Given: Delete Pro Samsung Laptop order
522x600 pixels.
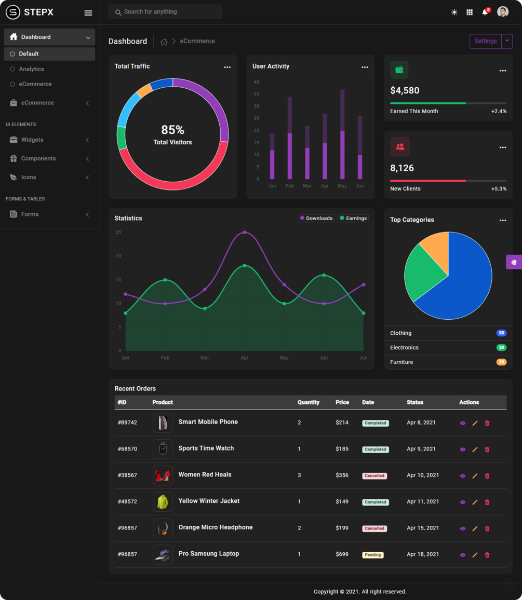Looking at the screenshot, I should point(487,555).
